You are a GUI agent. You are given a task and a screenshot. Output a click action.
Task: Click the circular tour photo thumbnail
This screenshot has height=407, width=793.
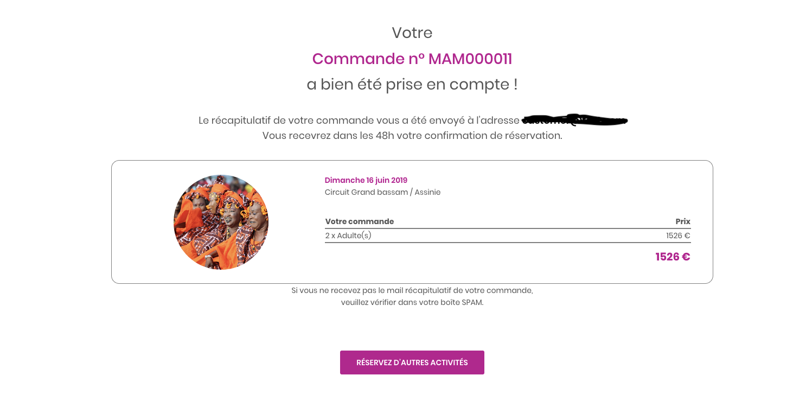coord(221,222)
